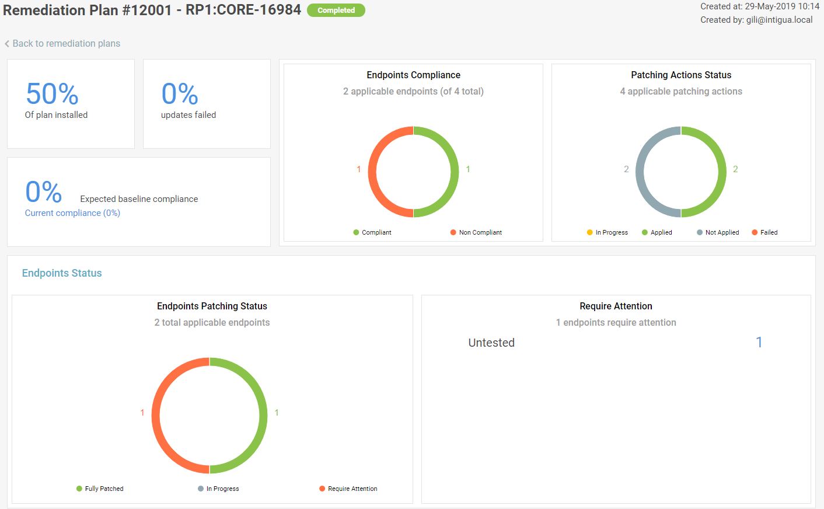
Task: Select the Created at 29-May-2019 10:14 text
Action: tap(760, 6)
